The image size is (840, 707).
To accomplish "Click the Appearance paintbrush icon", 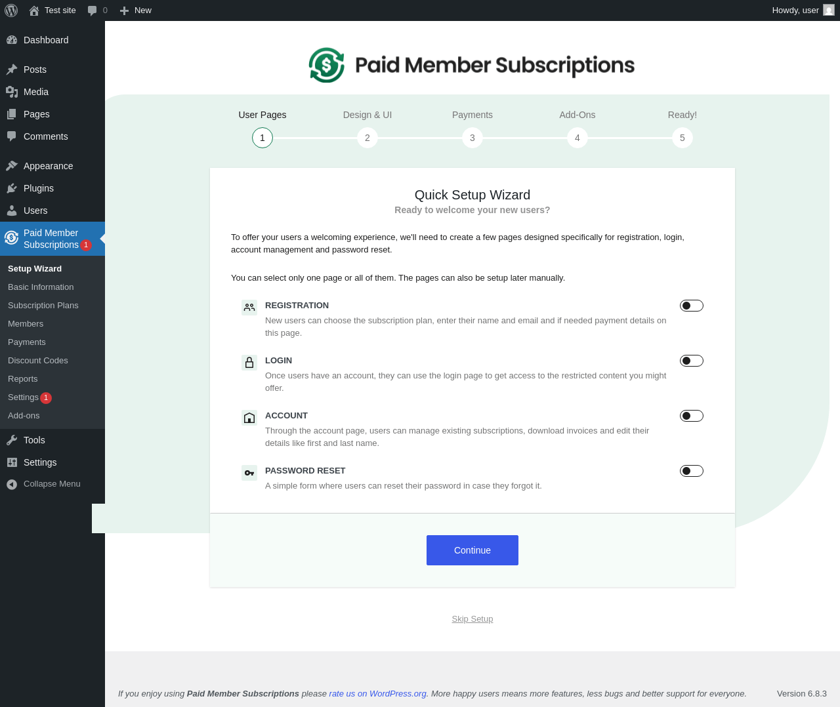I will pos(12,166).
